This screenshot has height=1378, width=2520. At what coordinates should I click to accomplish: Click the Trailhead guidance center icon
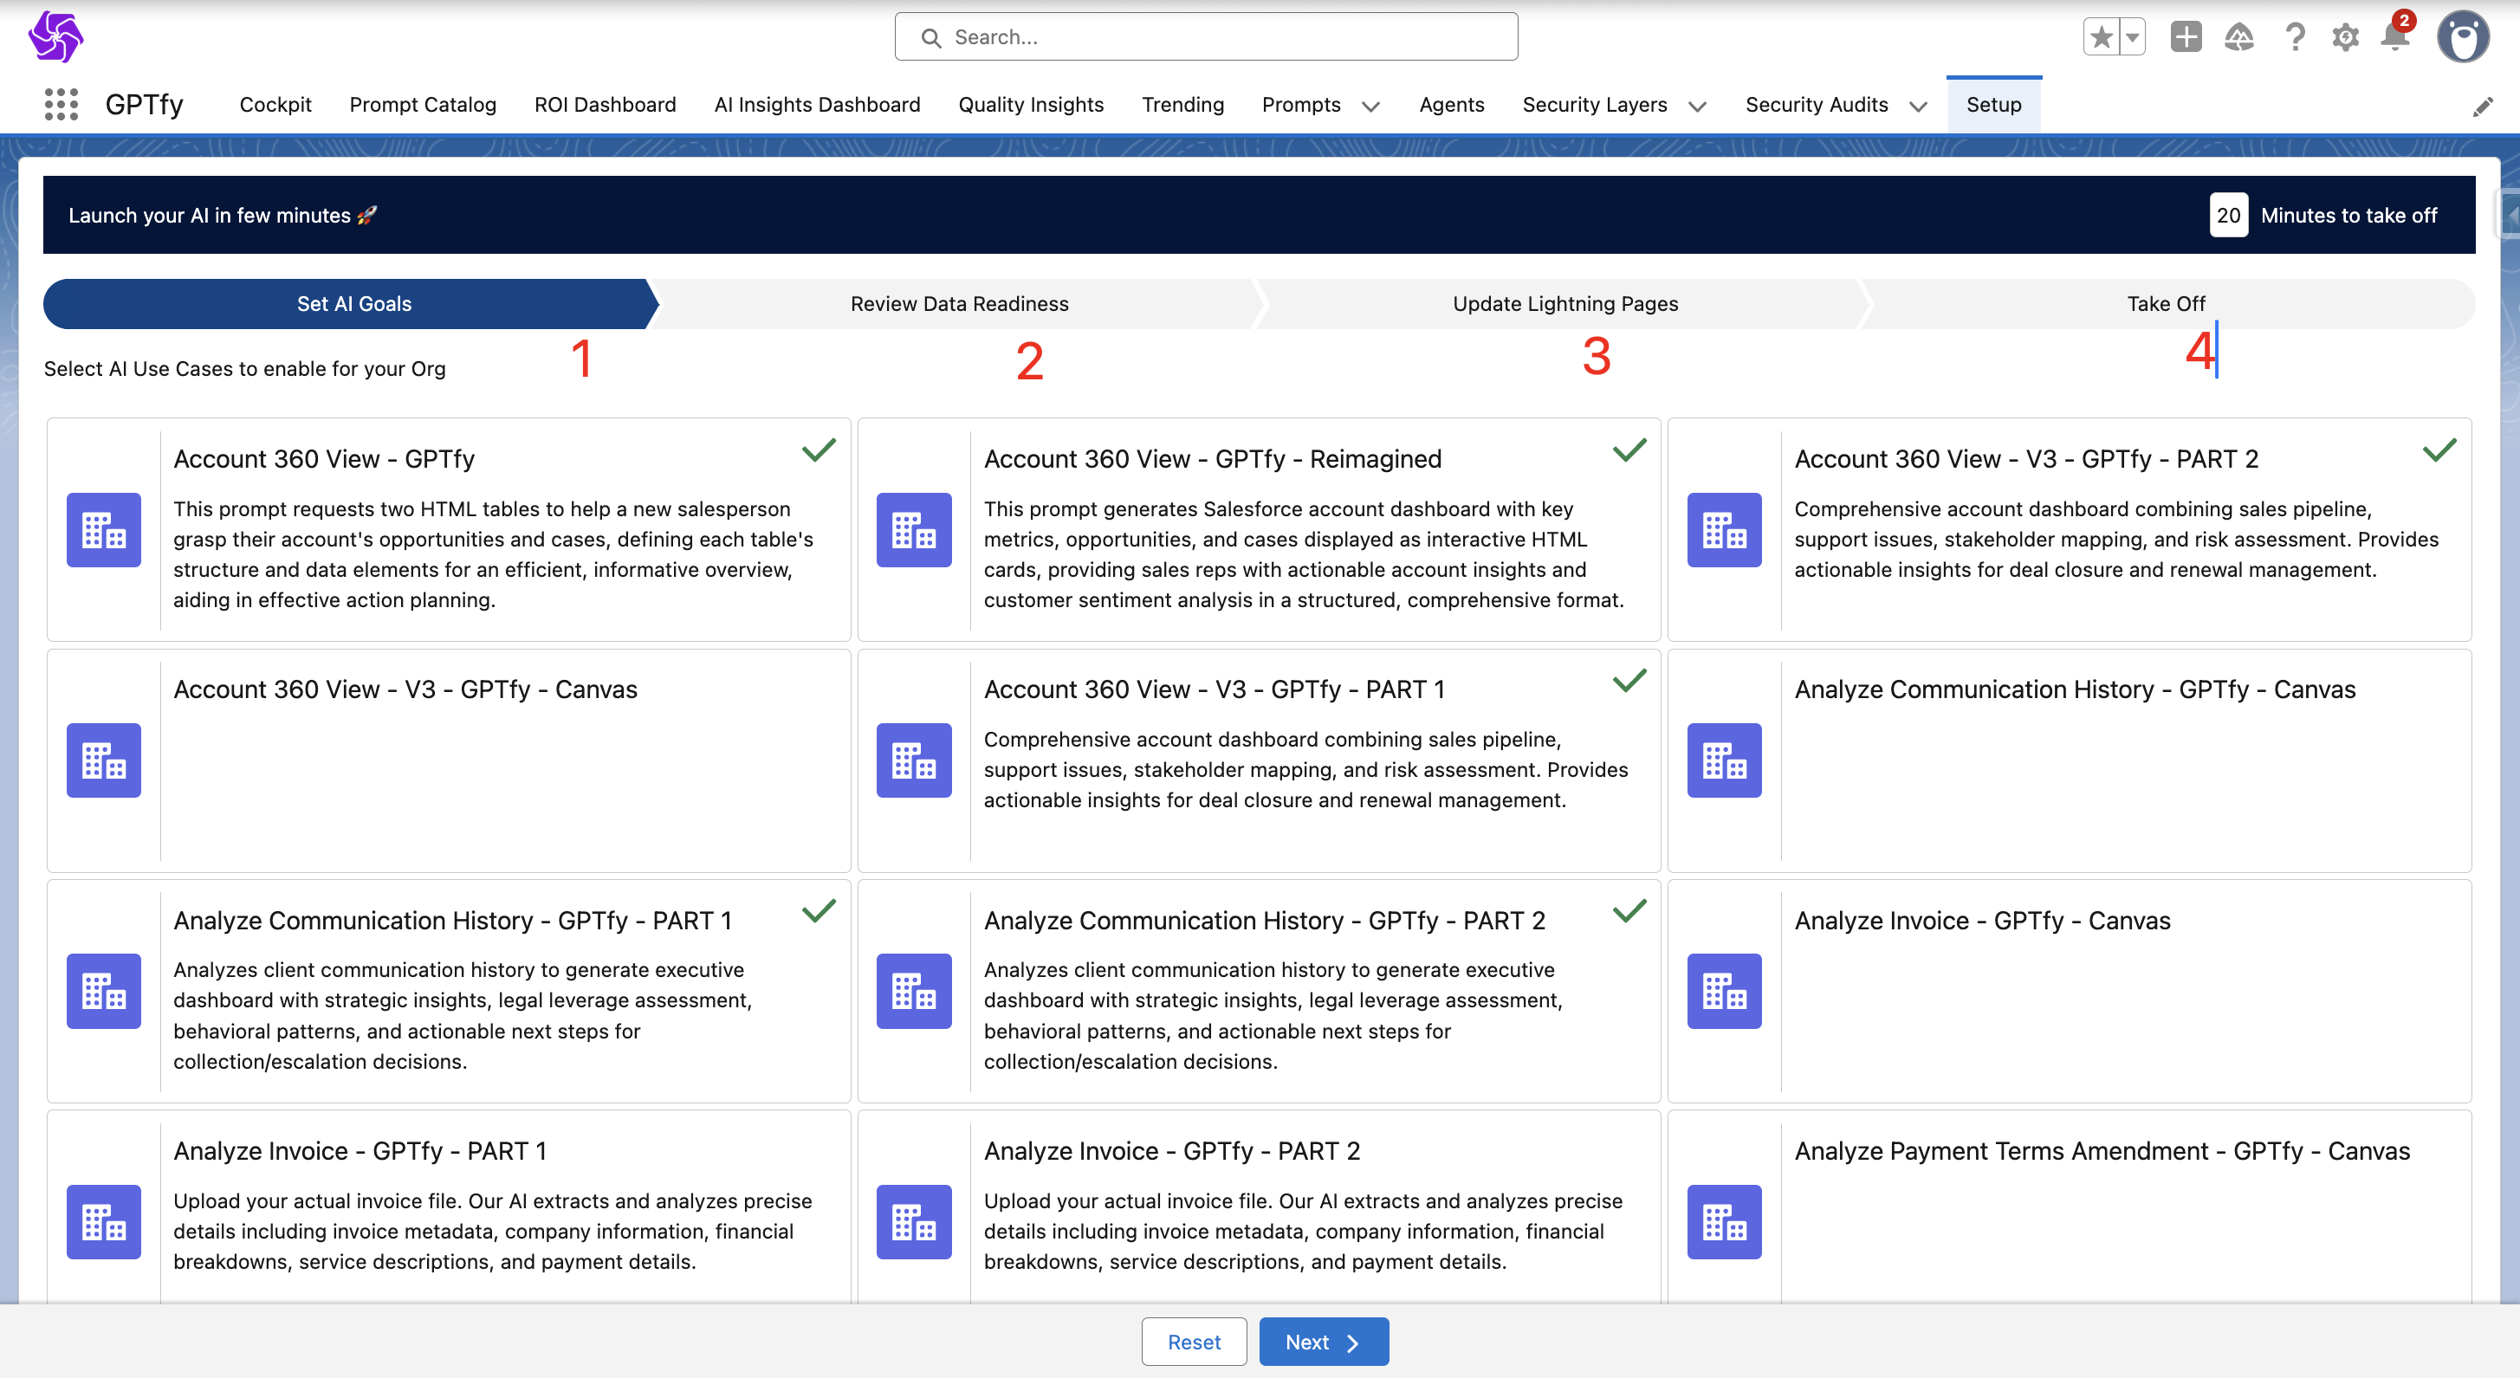pos(2238,37)
